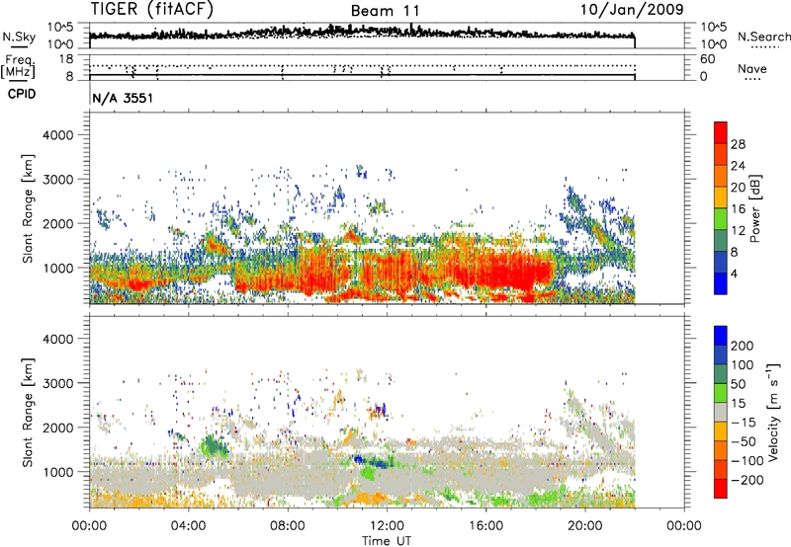Click the 04:00 time axis label

[x=189, y=526]
